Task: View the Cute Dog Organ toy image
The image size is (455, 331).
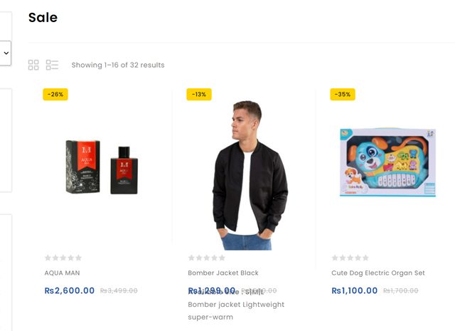Action: pos(387,164)
